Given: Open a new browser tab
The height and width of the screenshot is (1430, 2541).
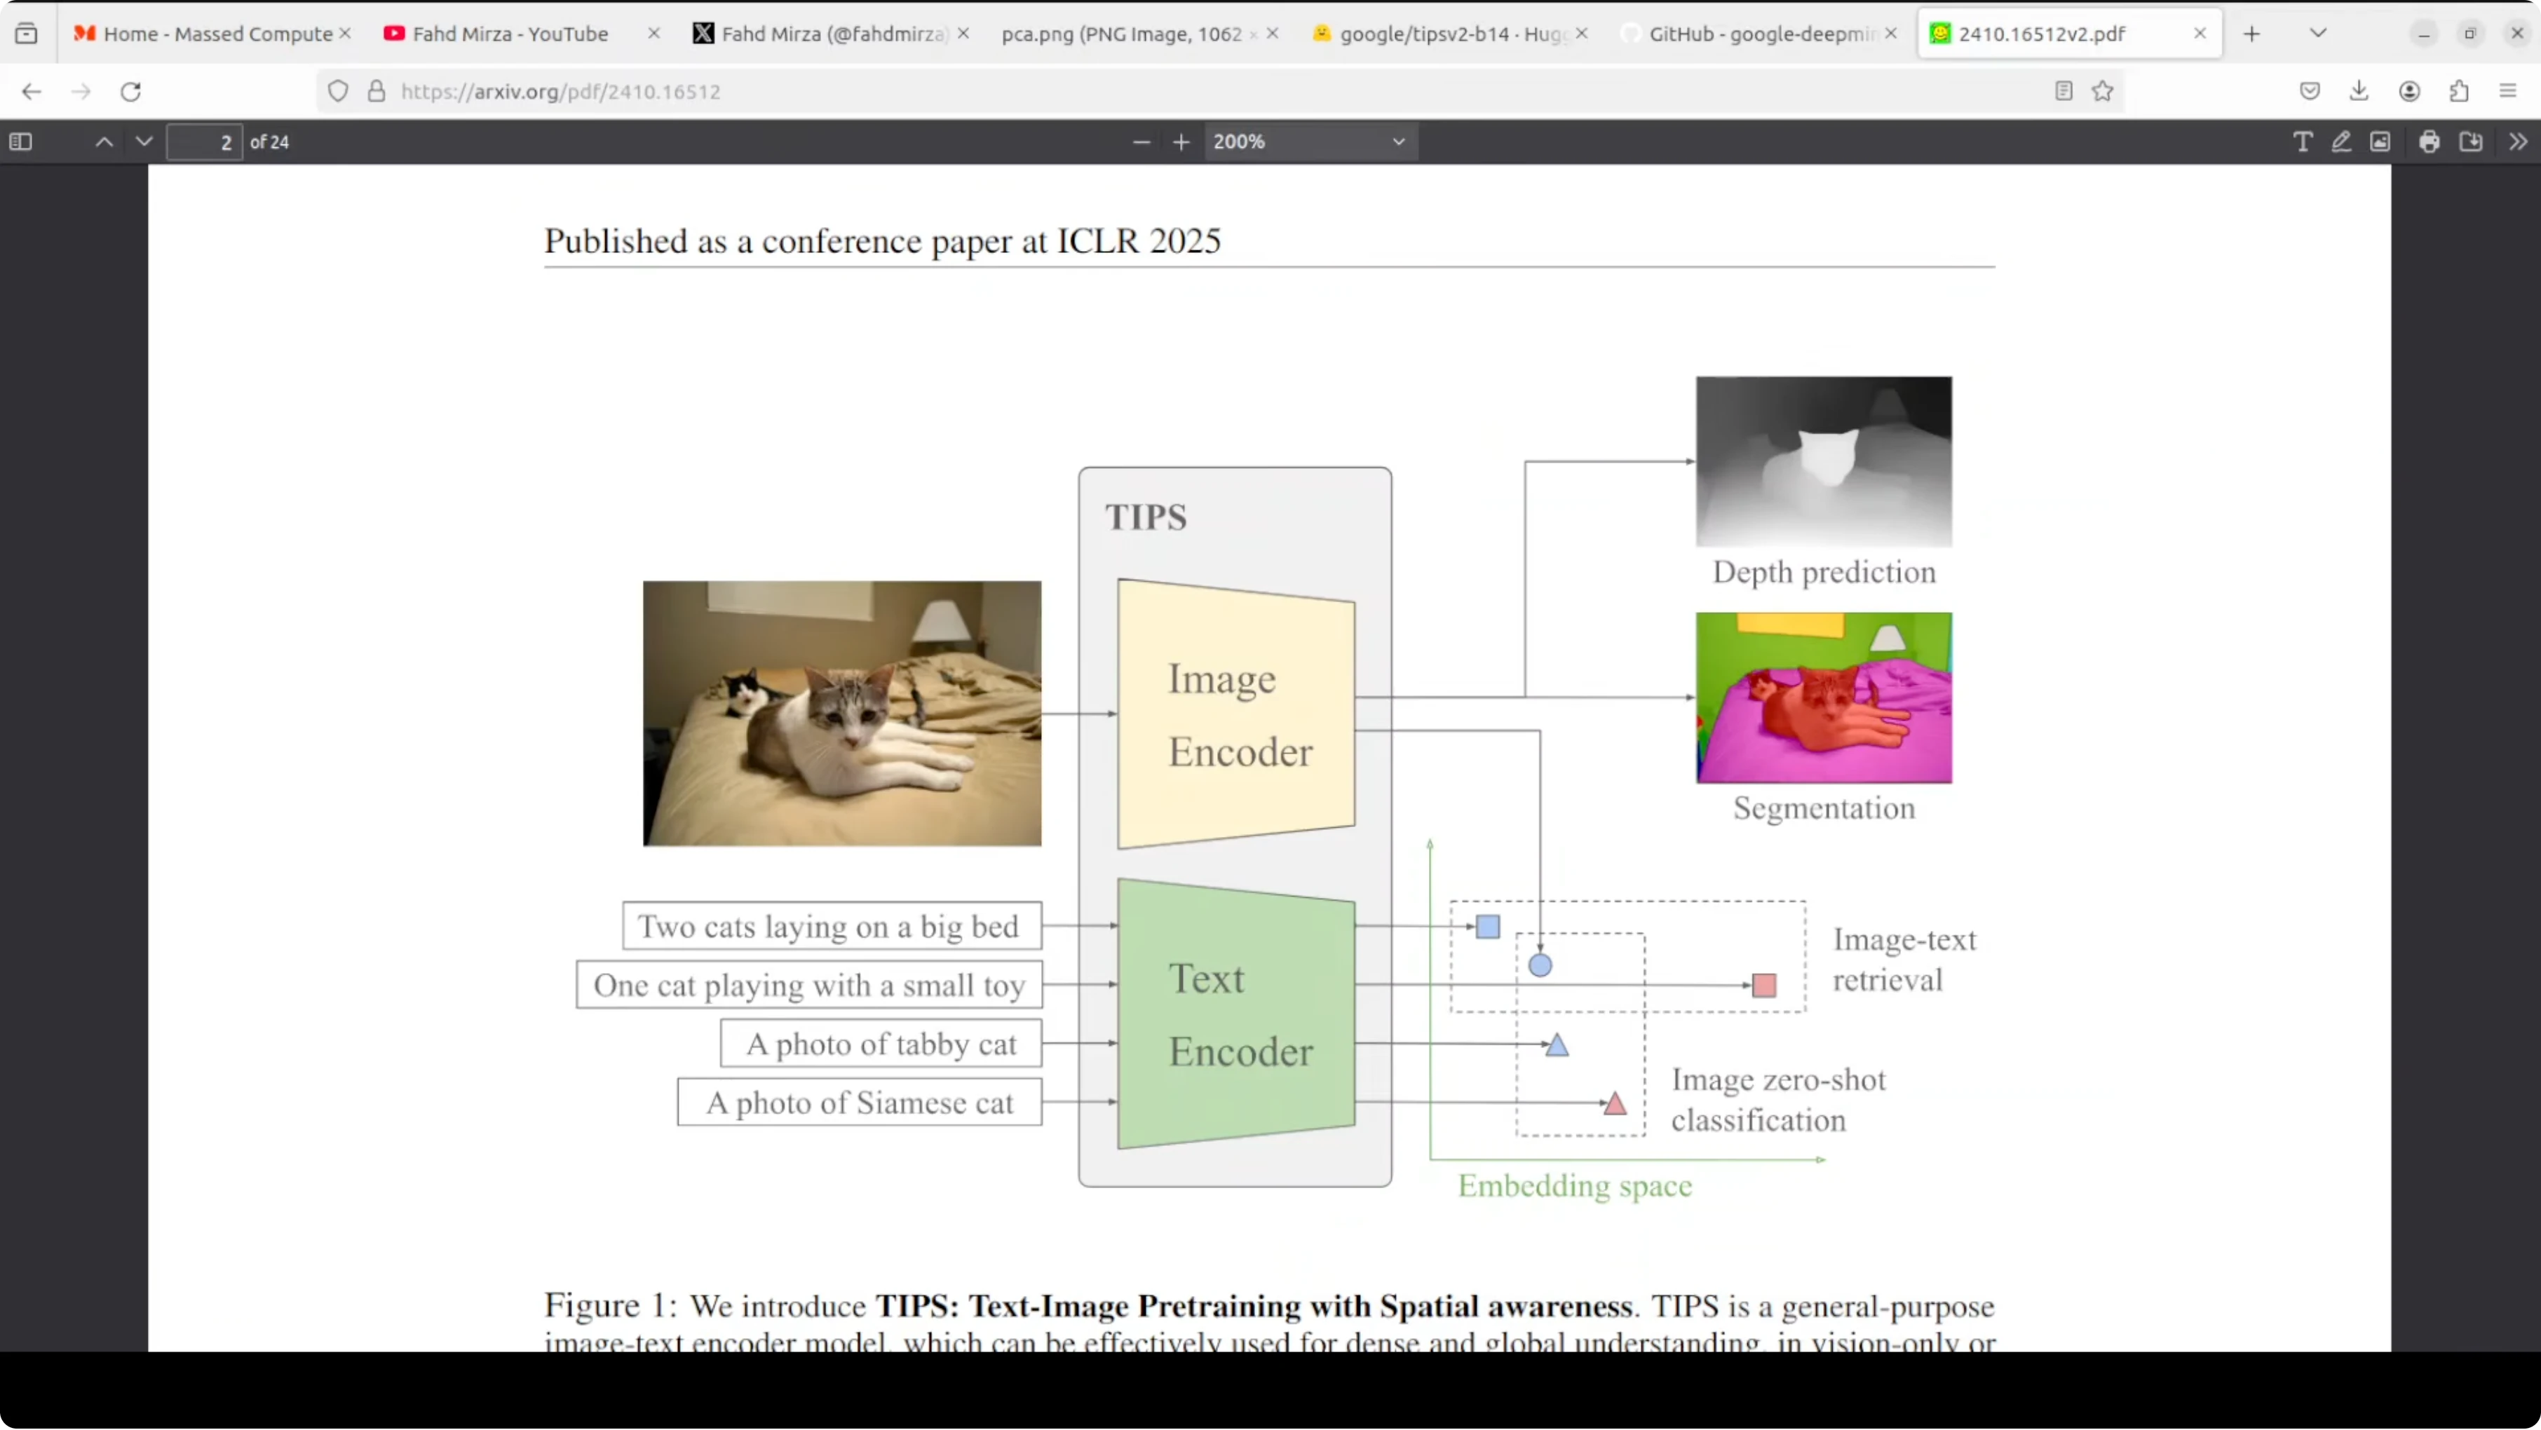Looking at the screenshot, I should 2251,34.
